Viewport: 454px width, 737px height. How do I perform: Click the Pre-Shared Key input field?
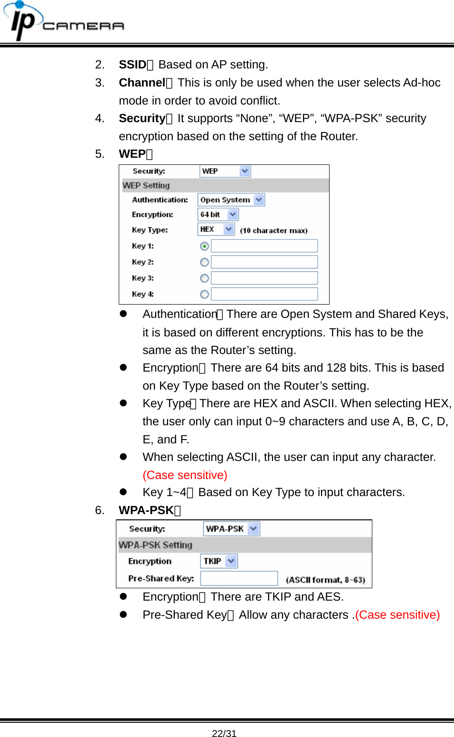(239, 578)
